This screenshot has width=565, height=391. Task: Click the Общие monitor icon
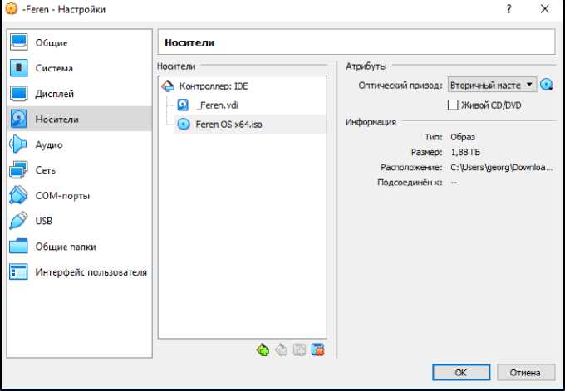pos(18,42)
